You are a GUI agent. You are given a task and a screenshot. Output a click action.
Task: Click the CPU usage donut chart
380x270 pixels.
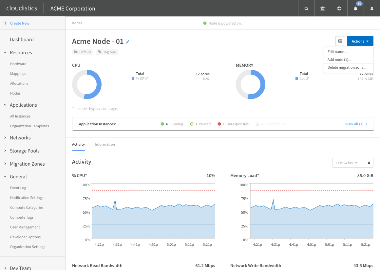click(x=87, y=84)
